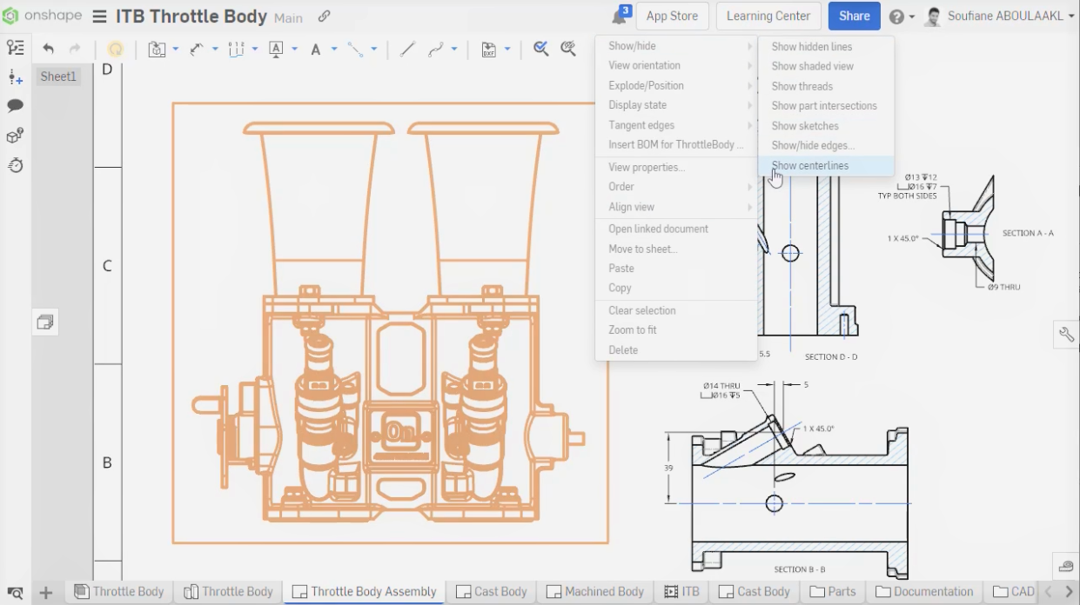Expand the Dimension tool dropdown arrow
This screenshot has height=605, width=1080.
tap(215, 50)
